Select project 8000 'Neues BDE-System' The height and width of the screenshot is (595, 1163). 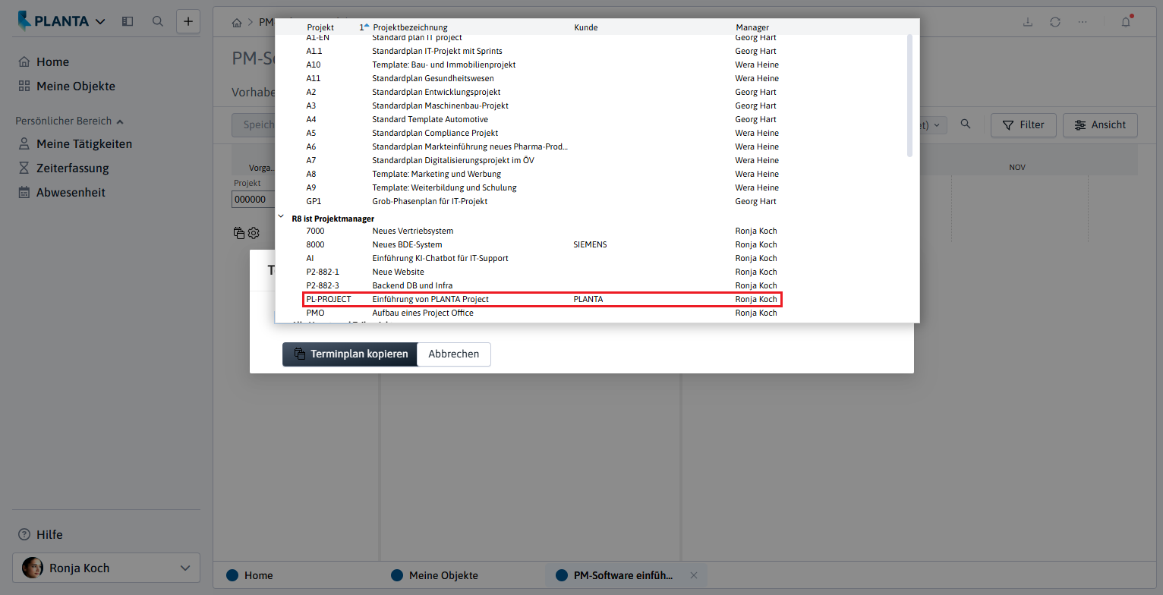click(x=542, y=244)
